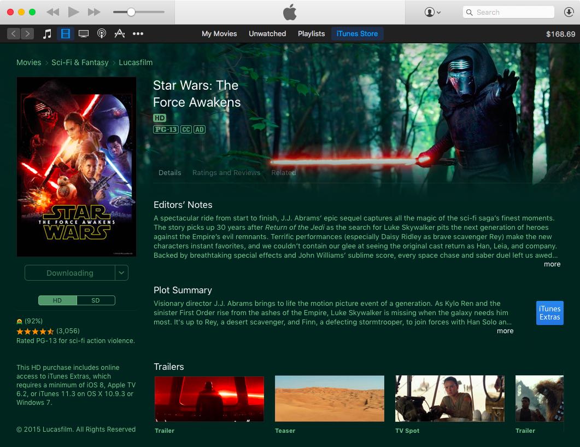The image size is (580, 447).
Task: Click the title Star Wars: The Force Awakens
Action: [x=197, y=94]
